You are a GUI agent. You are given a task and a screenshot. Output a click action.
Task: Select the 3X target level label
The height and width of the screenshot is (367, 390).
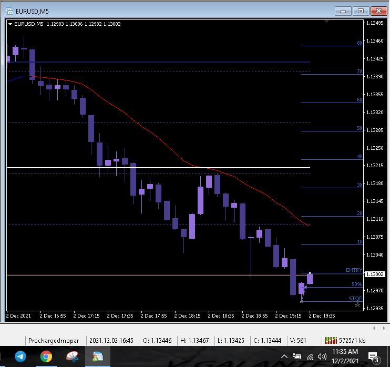[x=360, y=185]
